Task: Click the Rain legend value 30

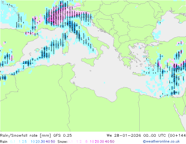Action: [43, 142]
